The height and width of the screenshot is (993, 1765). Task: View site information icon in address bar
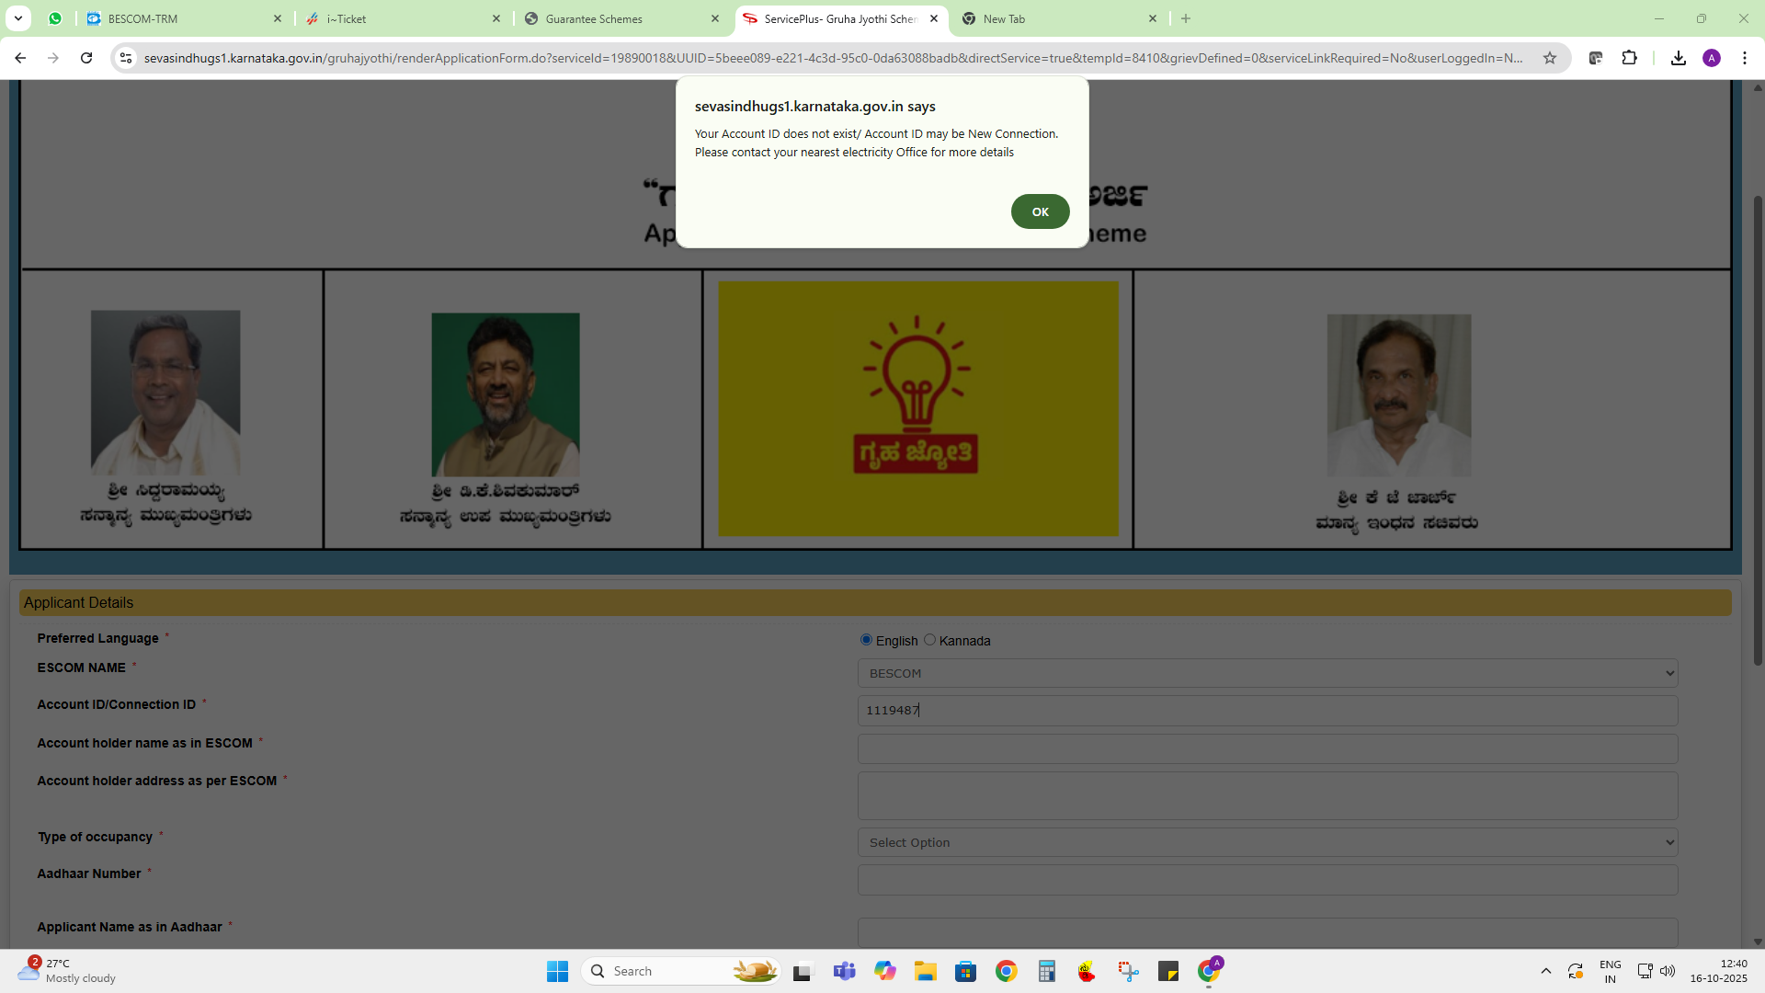pos(126,58)
